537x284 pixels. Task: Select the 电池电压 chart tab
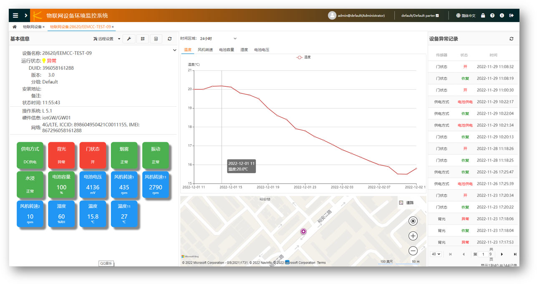262,50
